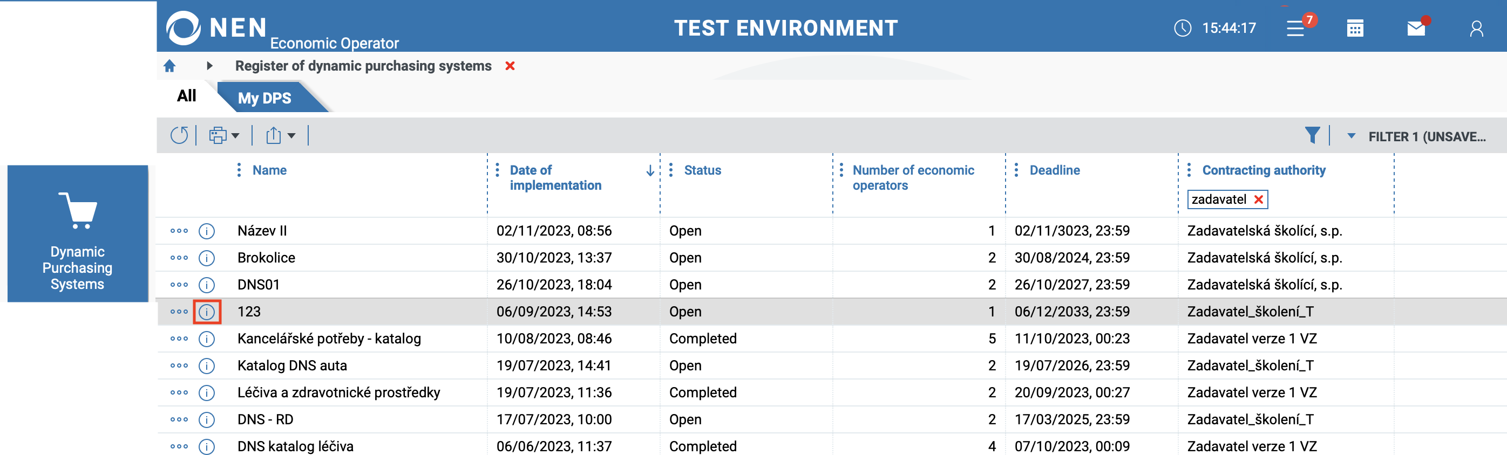Refresh the DPS register list
Screen dimensions: 1507x455
click(x=179, y=135)
